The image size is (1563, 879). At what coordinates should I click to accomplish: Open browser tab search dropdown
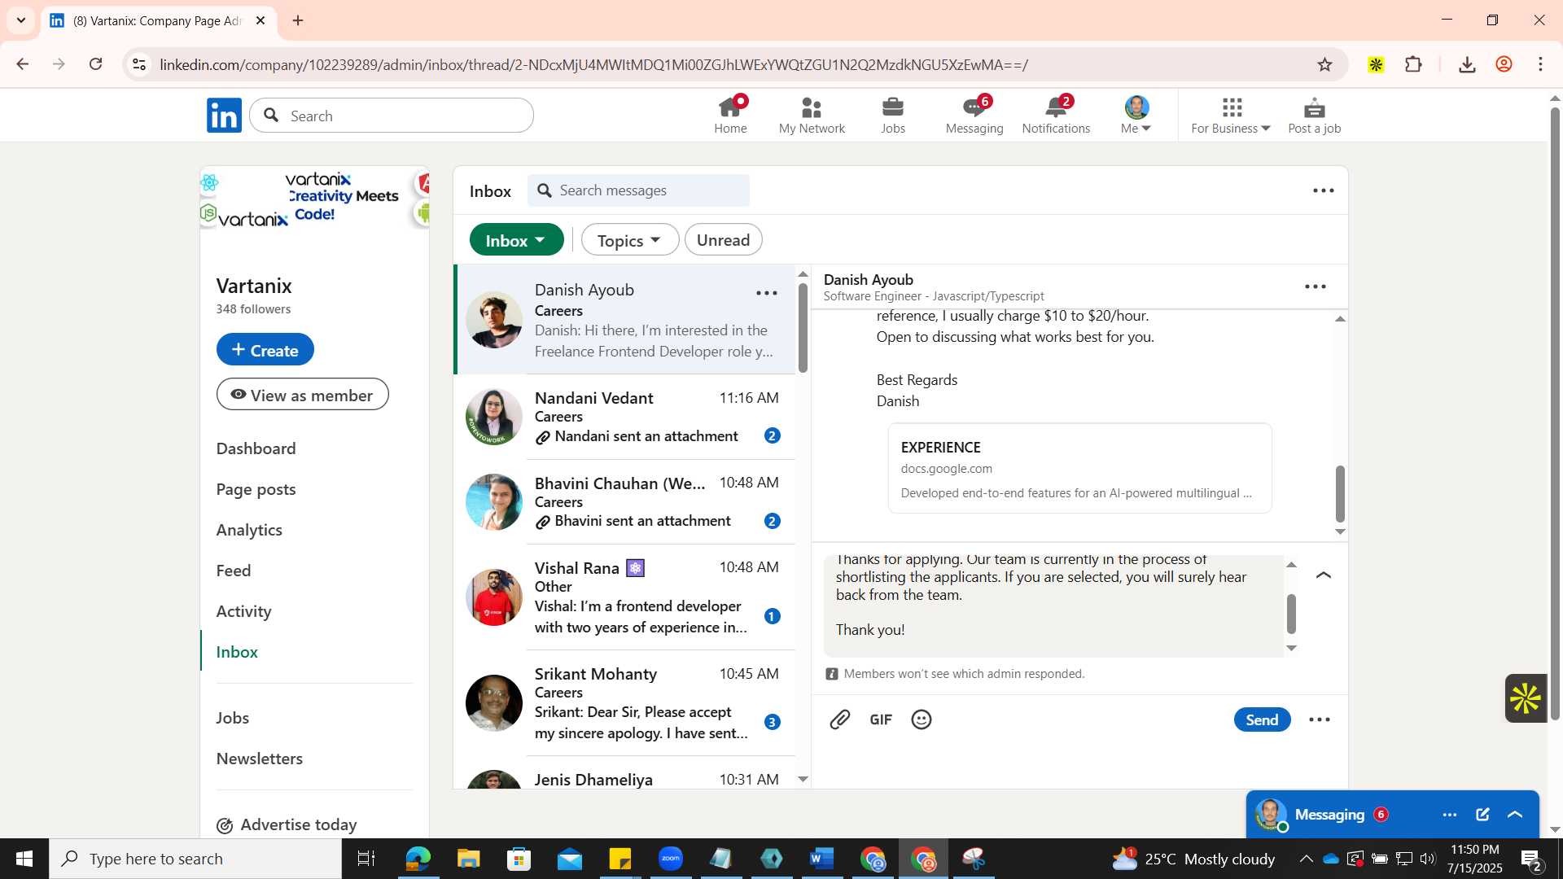coord(21,20)
